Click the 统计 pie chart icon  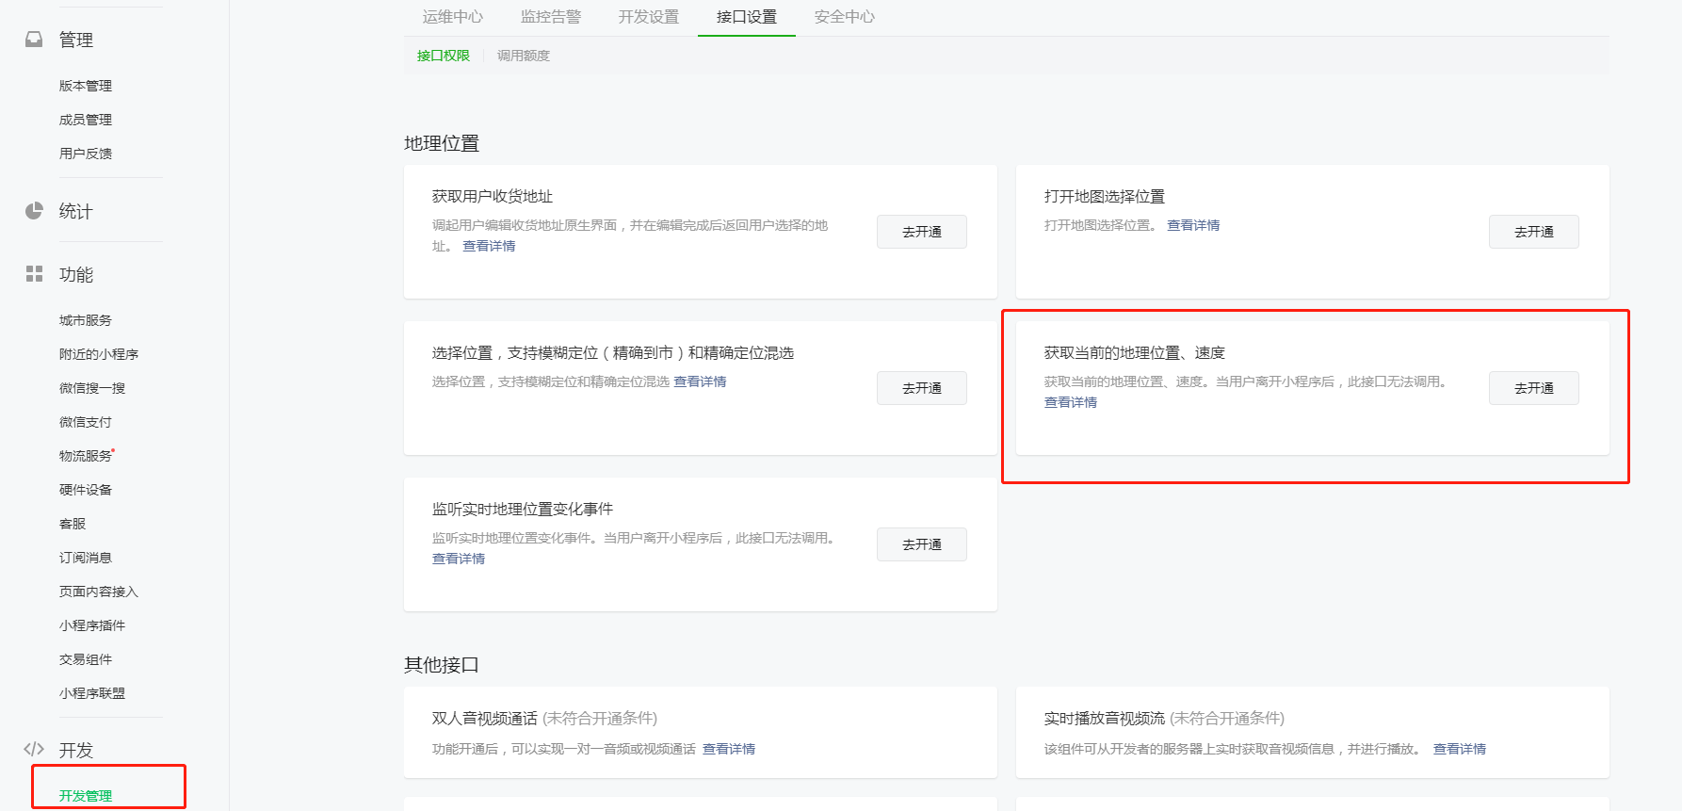(34, 211)
